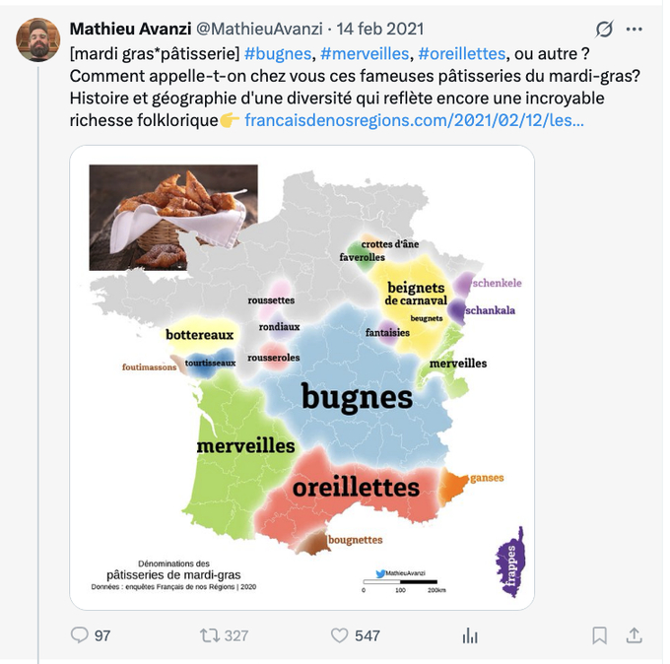The width and height of the screenshot is (670, 664).
Task: Click the reply comment icon
Action: [80, 635]
